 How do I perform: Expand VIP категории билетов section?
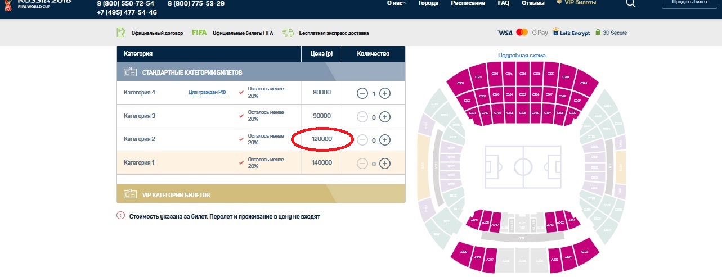coord(261,194)
